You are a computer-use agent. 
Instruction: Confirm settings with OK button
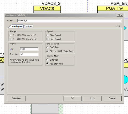pyautogui.click(x=73, y=99)
